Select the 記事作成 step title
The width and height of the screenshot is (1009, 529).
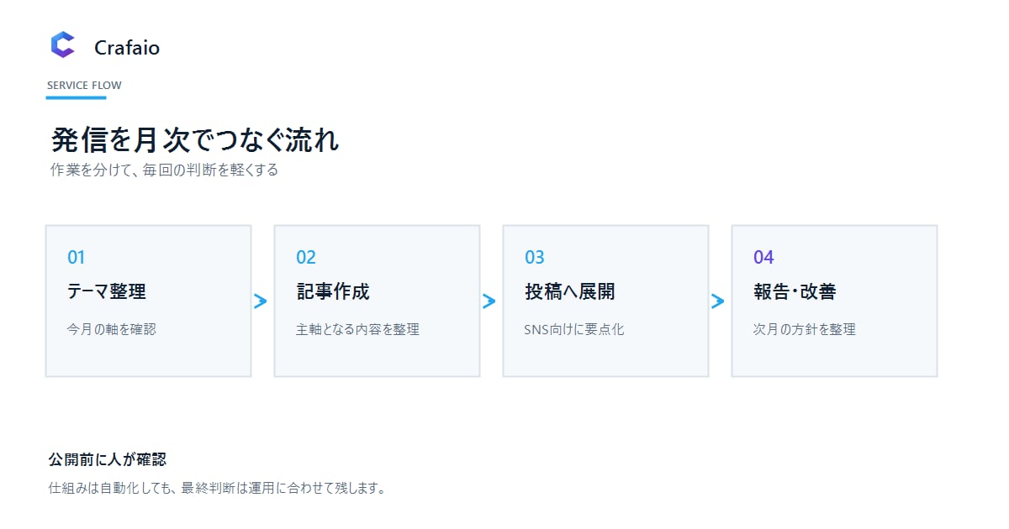pyautogui.click(x=333, y=291)
